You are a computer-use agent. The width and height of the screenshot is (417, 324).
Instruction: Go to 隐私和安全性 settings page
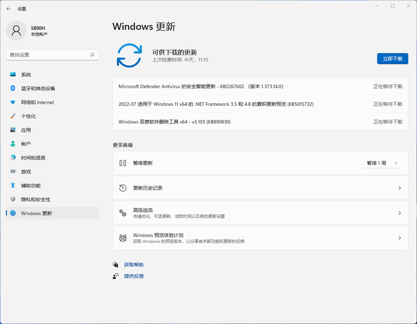coord(52,199)
